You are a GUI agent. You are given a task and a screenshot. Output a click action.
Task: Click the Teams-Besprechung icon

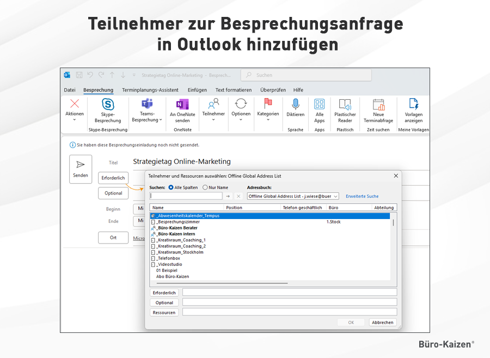[147, 104]
